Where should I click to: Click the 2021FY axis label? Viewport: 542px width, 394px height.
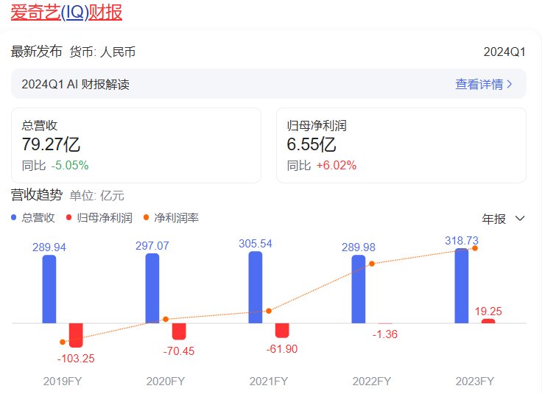[269, 381]
